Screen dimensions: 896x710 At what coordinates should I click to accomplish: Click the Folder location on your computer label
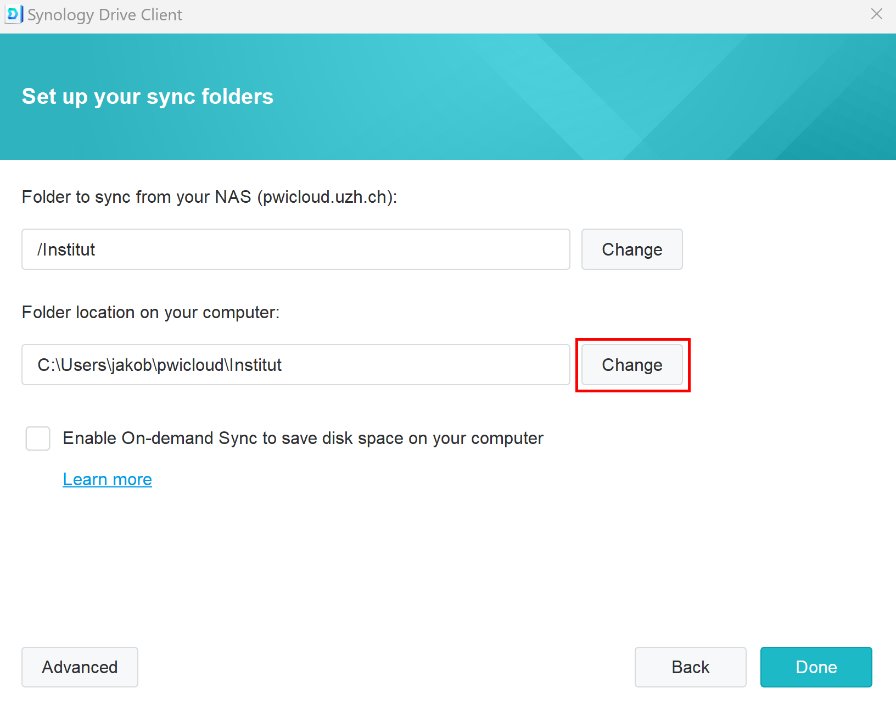pos(151,312)
